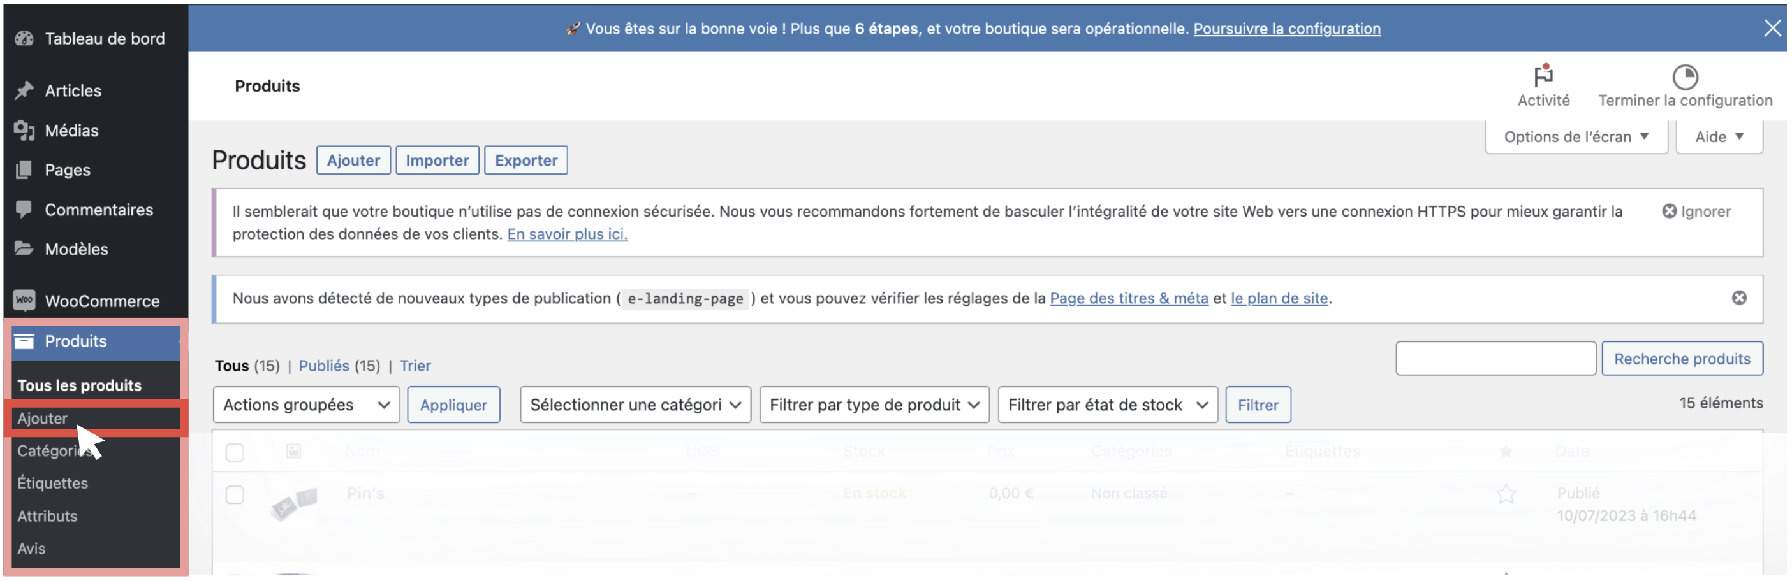
Task: Dismiss the e-landing-page notice with its X icon
Action: click(1738, 298)
